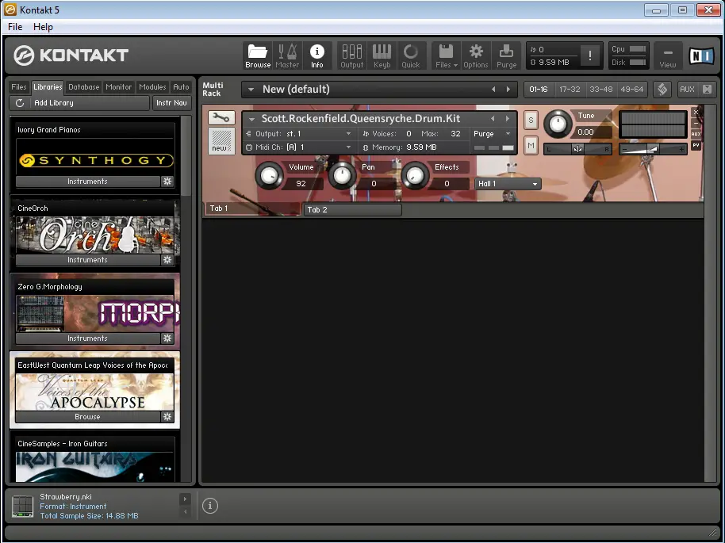This screenshot has width=725, height=543.
Task: Toggle the instrument PV button
Action: (x=696, y=145)
